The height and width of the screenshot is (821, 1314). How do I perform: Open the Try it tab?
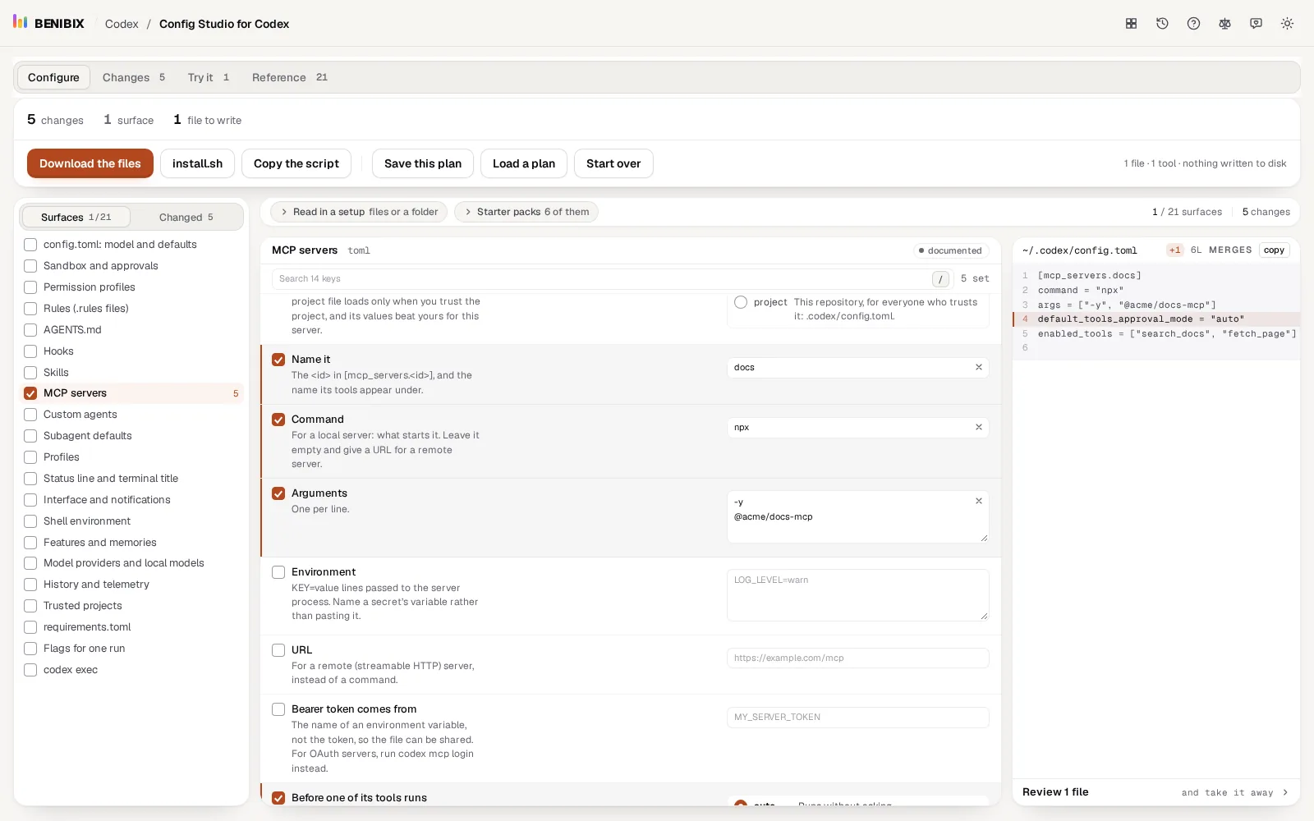click(208, 77)
